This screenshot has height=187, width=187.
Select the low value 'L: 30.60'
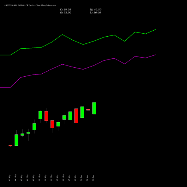(95, 13)
